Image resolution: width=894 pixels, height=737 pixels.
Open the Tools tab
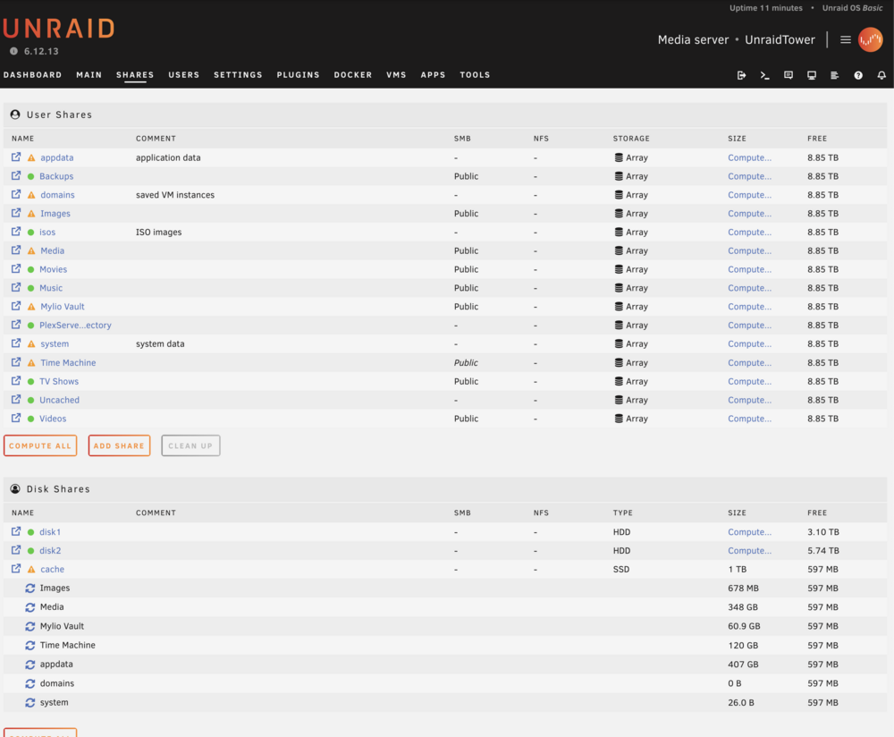click(x=475, y=75)
